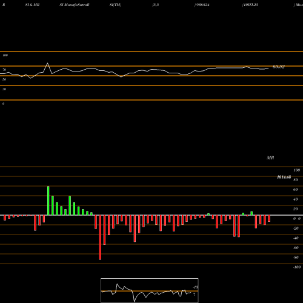Click the RSI value label 65.52
303x303 pixels.
pyautogui.click(x=279, y=67)
